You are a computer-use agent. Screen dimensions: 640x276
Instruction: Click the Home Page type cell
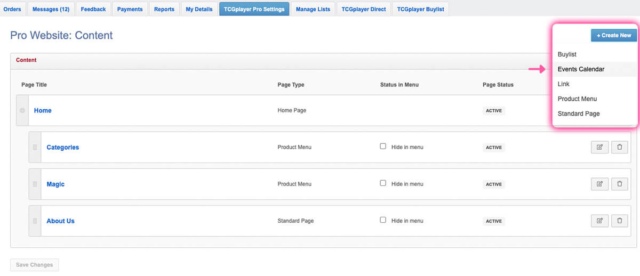coord(292,110)
